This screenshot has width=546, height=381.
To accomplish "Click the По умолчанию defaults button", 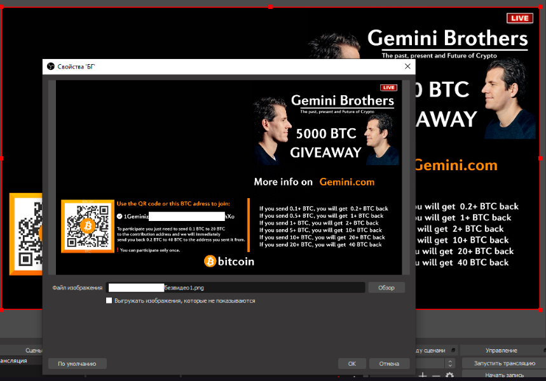I will pos(78,364).
